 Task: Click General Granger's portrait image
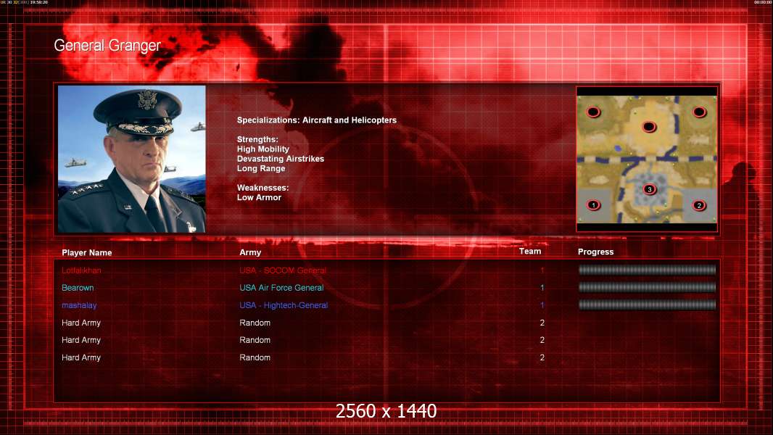point(132,159)
